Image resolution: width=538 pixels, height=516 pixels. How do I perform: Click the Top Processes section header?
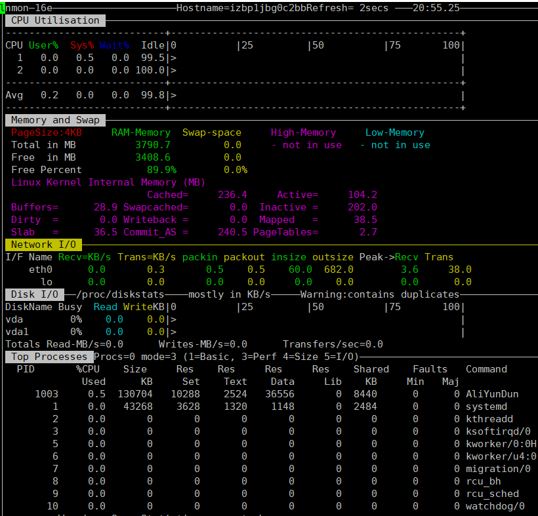[49, 357]
